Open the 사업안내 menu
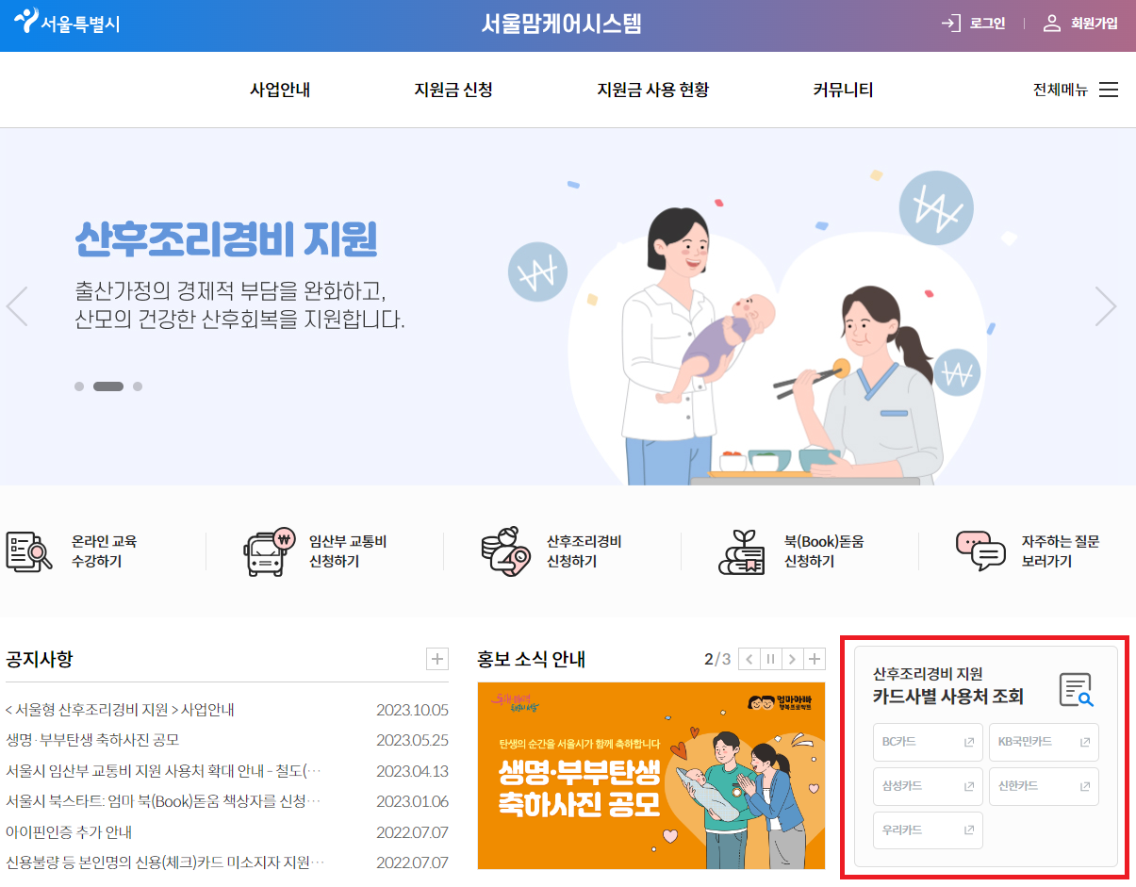1136x887 pixels. pos(278,90)
